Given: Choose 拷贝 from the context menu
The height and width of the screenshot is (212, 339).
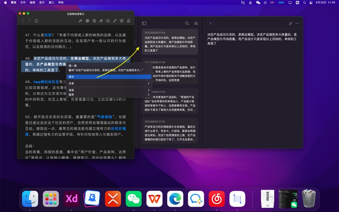Looking at the screenshot, I should point(72,77).
